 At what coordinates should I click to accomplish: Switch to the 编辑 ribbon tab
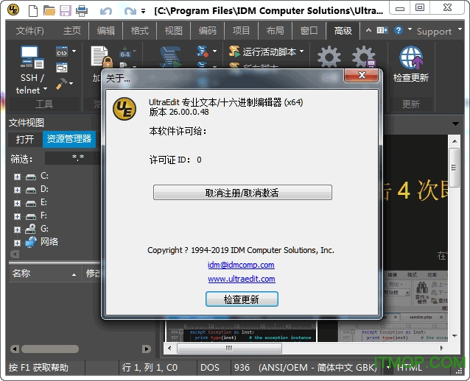click(x=106, y=31)
